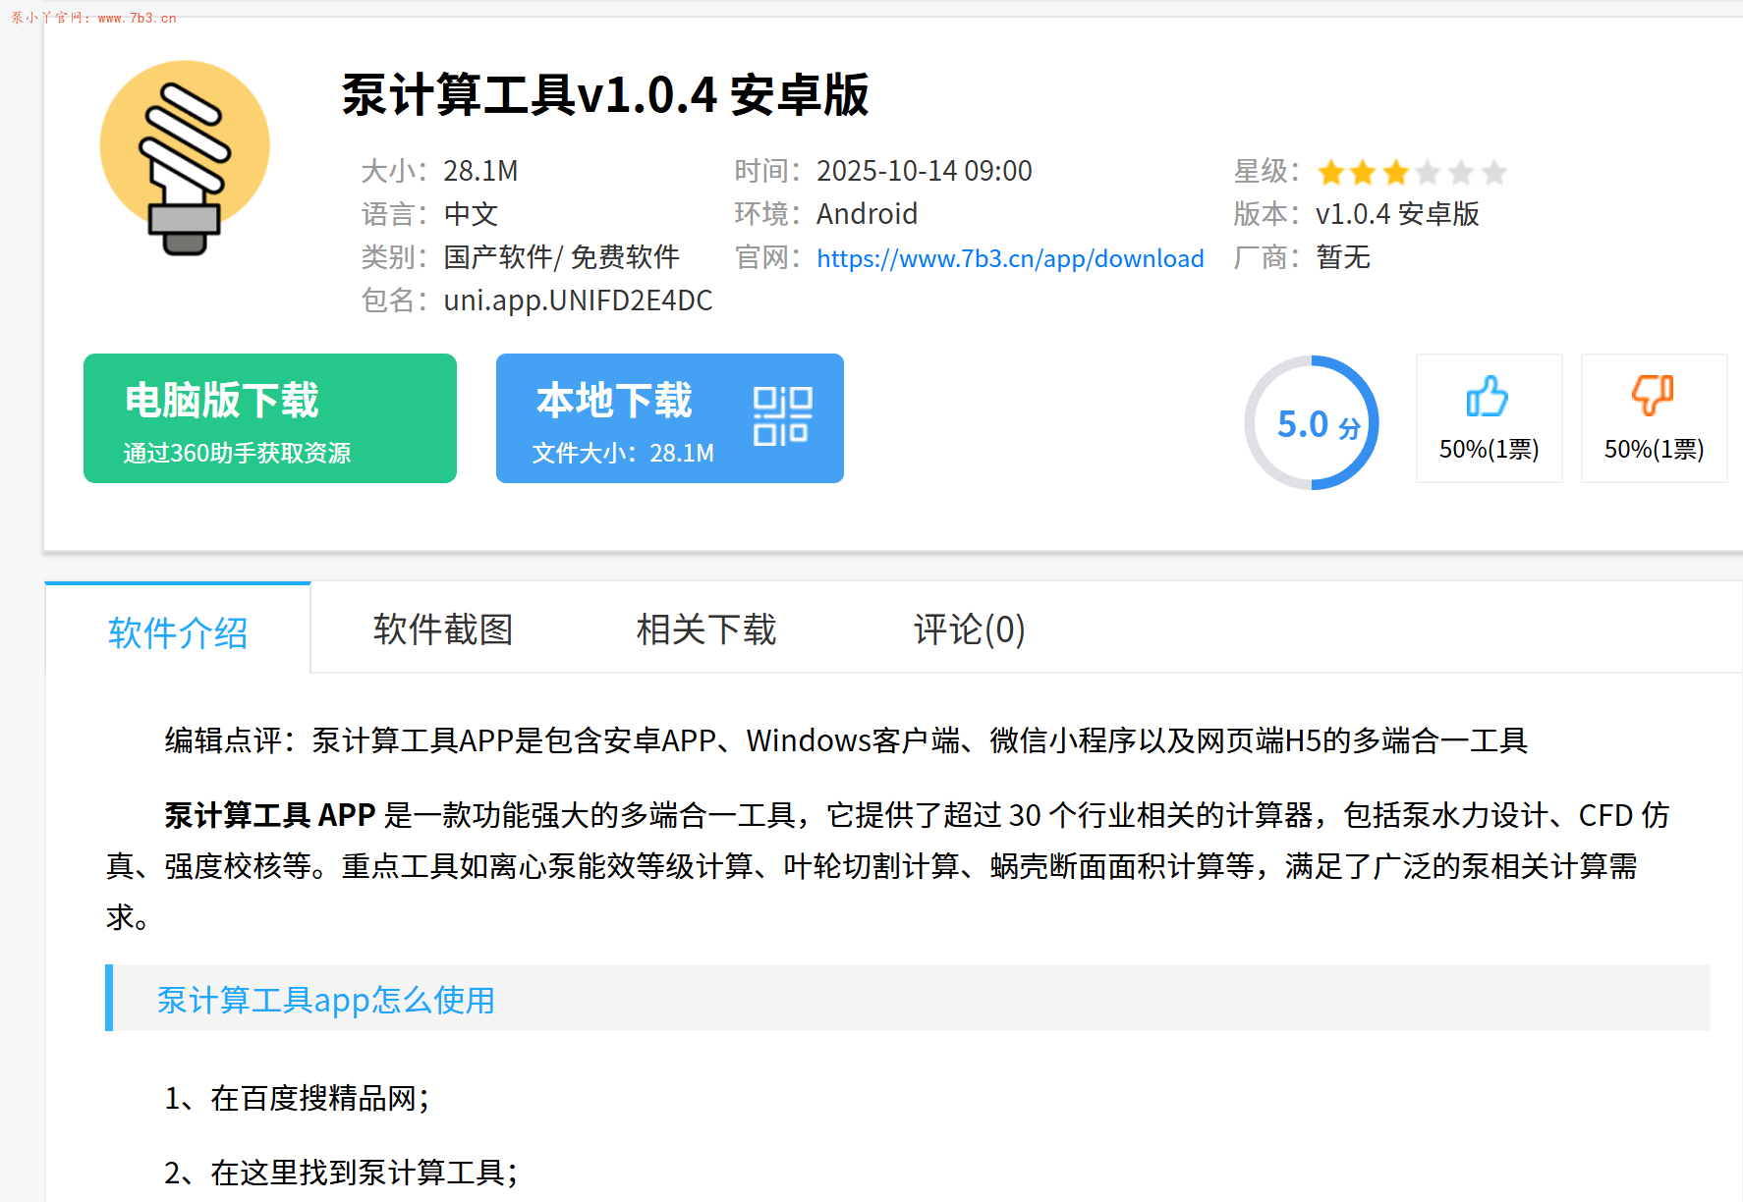Viewport: 1743px width, 1202px height.
Task: Click the QR code icon on 本地下载 button
Action: click(x=781, y=416)
